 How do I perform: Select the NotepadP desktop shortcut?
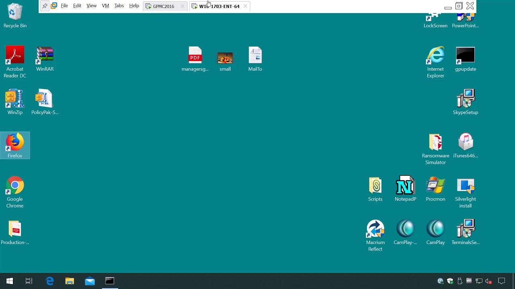point(405,189)
